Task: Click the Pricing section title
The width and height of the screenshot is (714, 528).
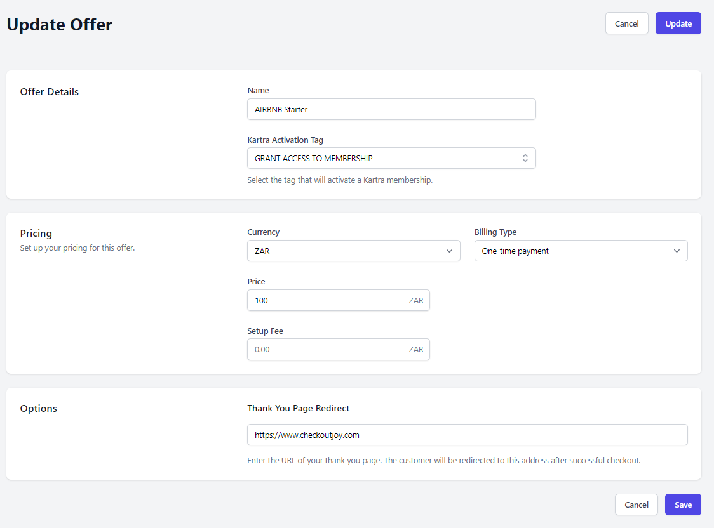Action: (36, 234)
